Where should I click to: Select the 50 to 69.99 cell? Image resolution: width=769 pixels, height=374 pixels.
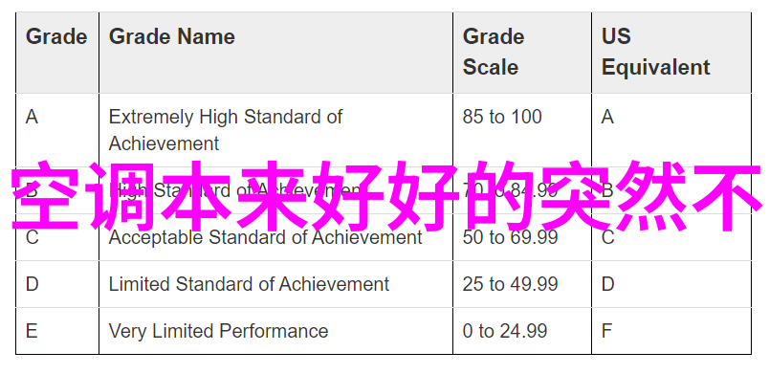[522, 237]
